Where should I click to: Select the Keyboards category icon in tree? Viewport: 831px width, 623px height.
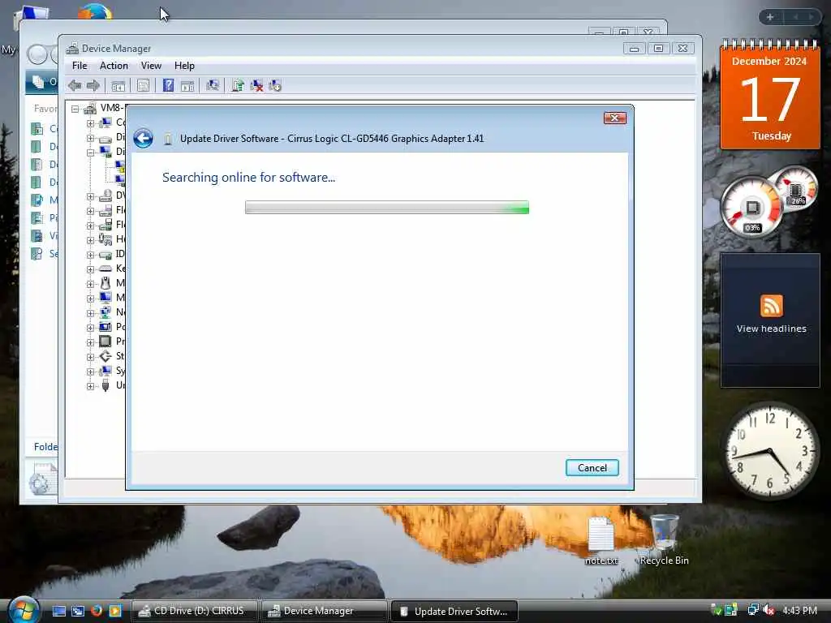pyautogui.click(x=105, y=269)
